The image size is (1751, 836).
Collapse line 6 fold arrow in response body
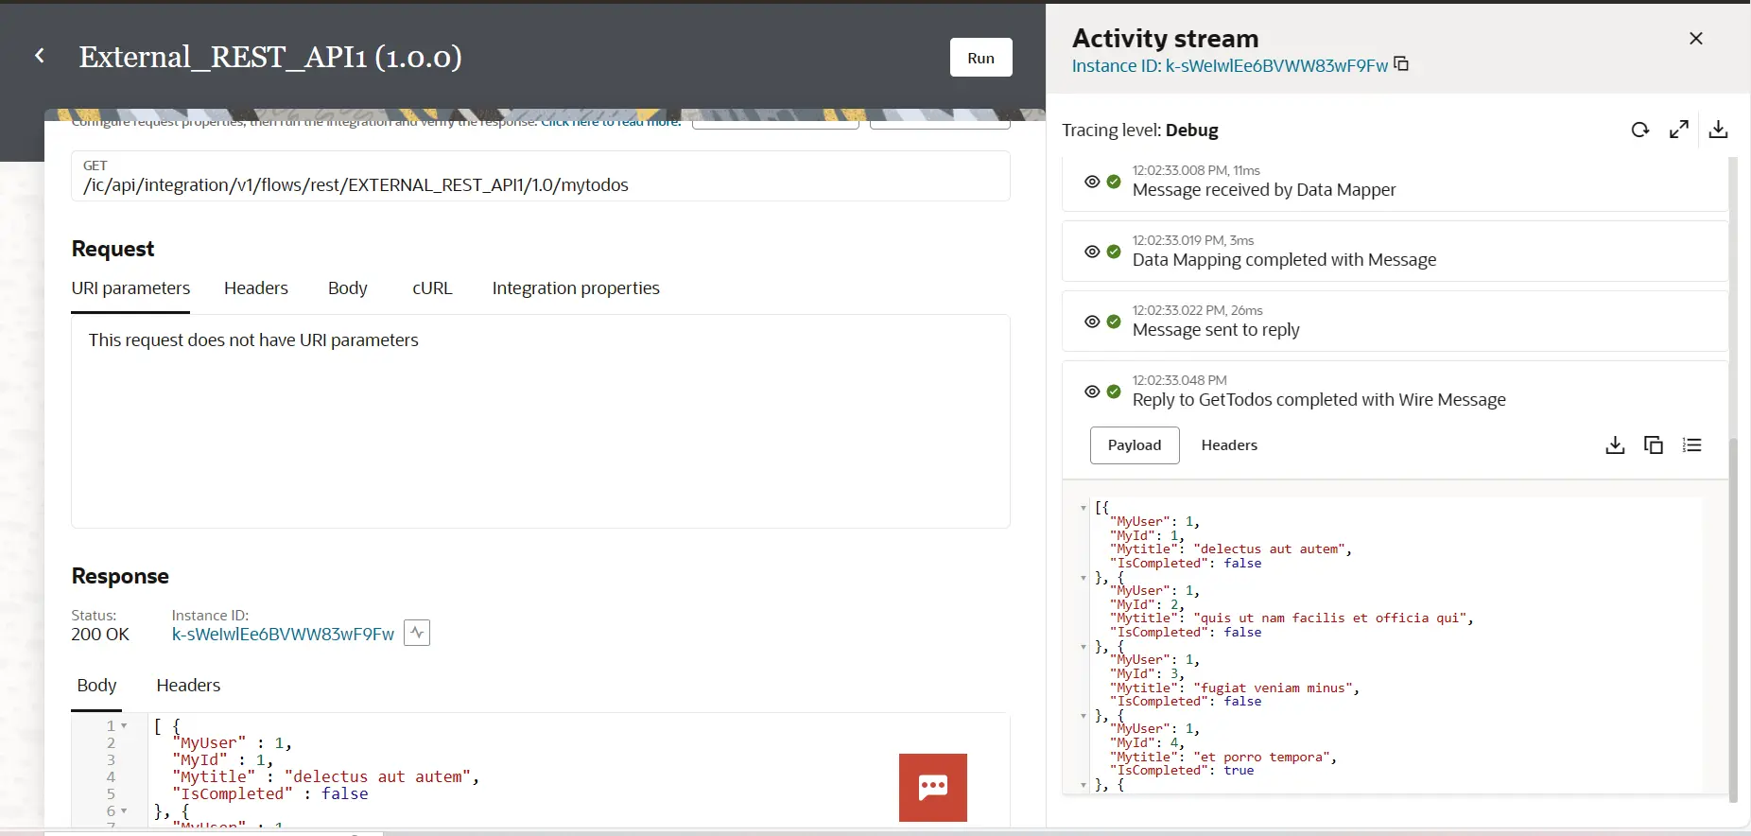click(x=124, y=811)
